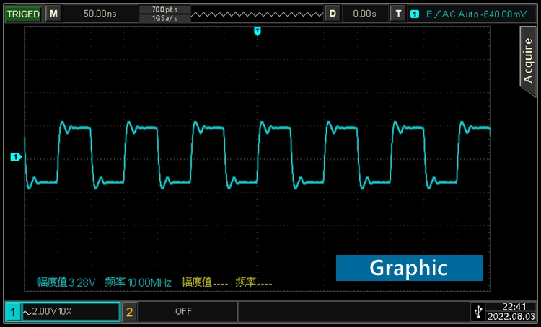Screen dimensions: 541x327
Task: Click the D delay icon
Action: point(333,14)
